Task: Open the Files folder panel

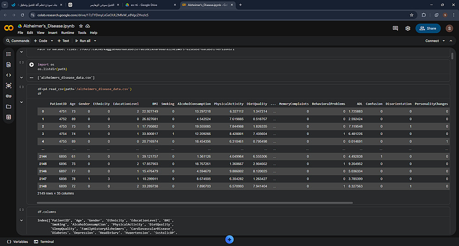Action: click(8, 107)
